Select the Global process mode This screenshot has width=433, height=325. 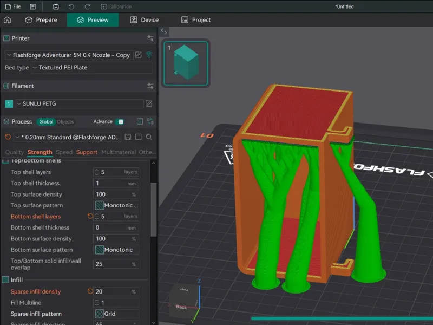(x=46, y=121)
